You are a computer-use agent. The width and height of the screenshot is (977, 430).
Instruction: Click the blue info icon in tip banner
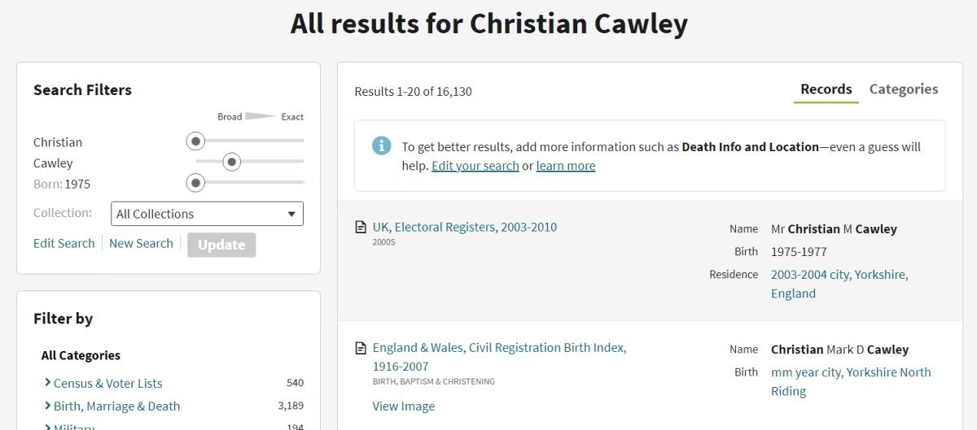pyautogui.click(x=381, y=146)
